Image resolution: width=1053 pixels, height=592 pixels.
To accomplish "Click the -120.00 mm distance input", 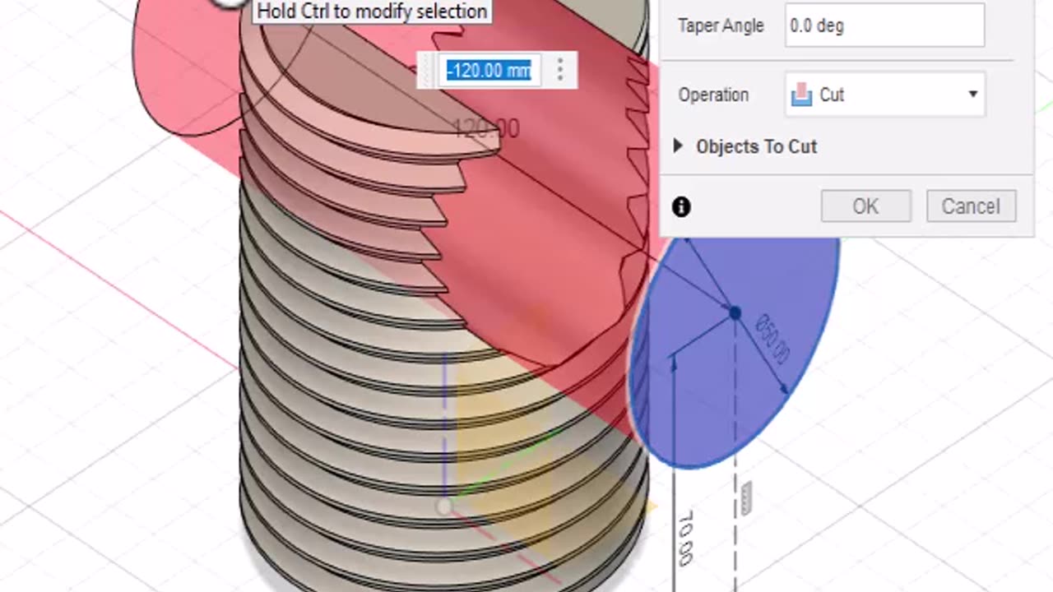I will 489,70.
